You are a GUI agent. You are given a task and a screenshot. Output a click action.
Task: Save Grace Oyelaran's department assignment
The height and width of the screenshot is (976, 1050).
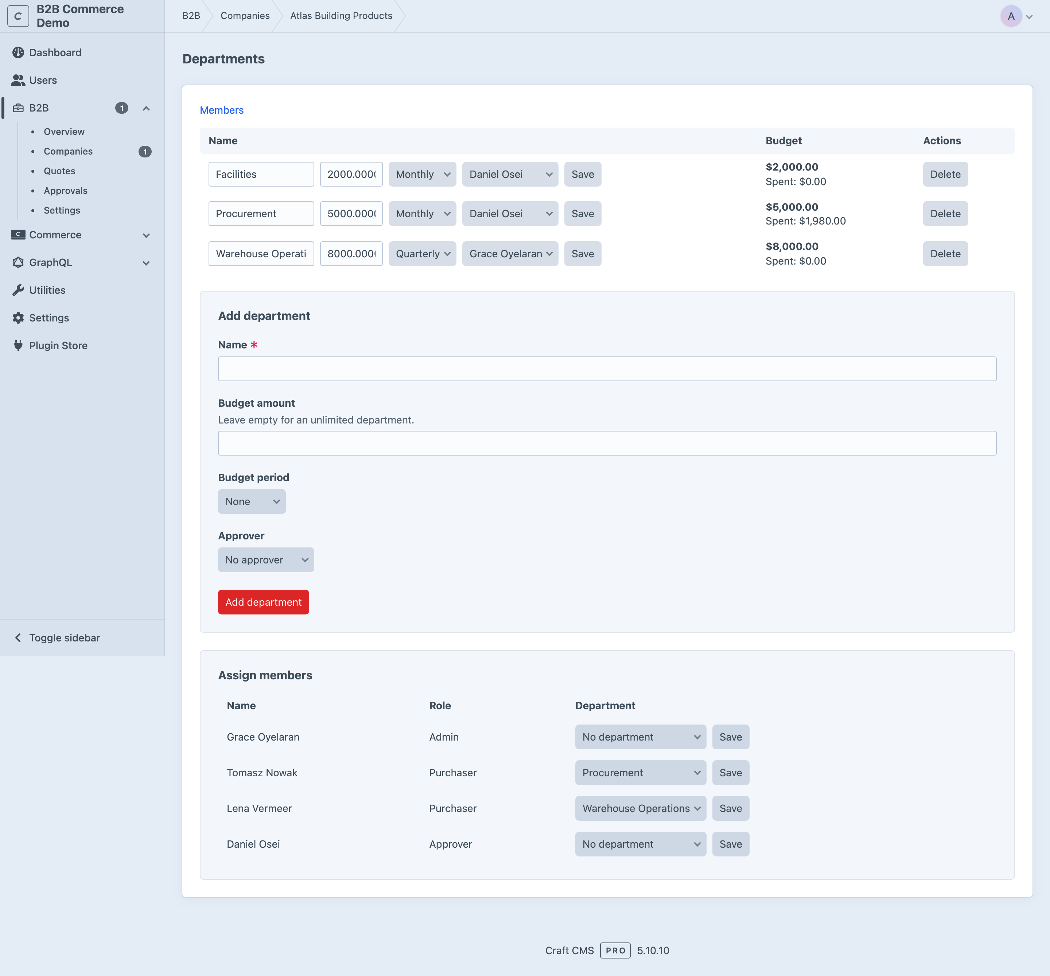(x=731, y=737)
